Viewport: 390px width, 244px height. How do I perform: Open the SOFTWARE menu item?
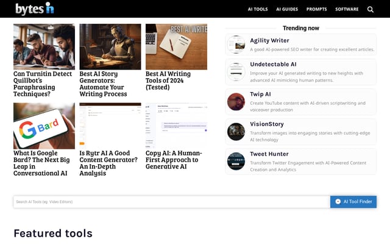point(347,9)
